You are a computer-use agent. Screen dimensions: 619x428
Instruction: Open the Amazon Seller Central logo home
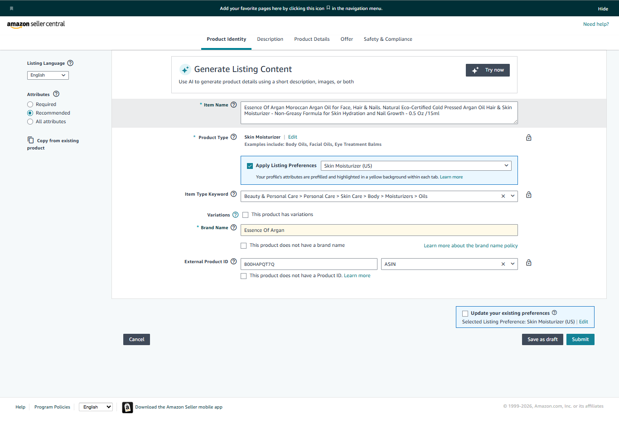pyautogui.click(x=36, y=24)
